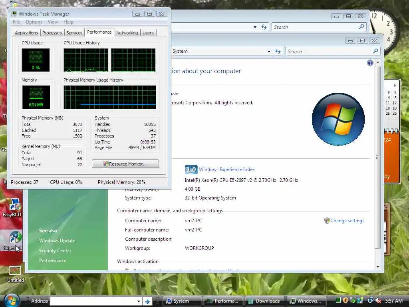Viewport: 409px width, 307px height.
Task: Open the File menu in Task Manager
Action: (x=16, y=22)
